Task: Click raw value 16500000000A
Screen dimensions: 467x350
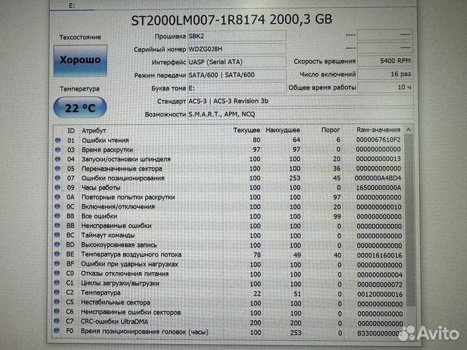Action: pos(379,188)
